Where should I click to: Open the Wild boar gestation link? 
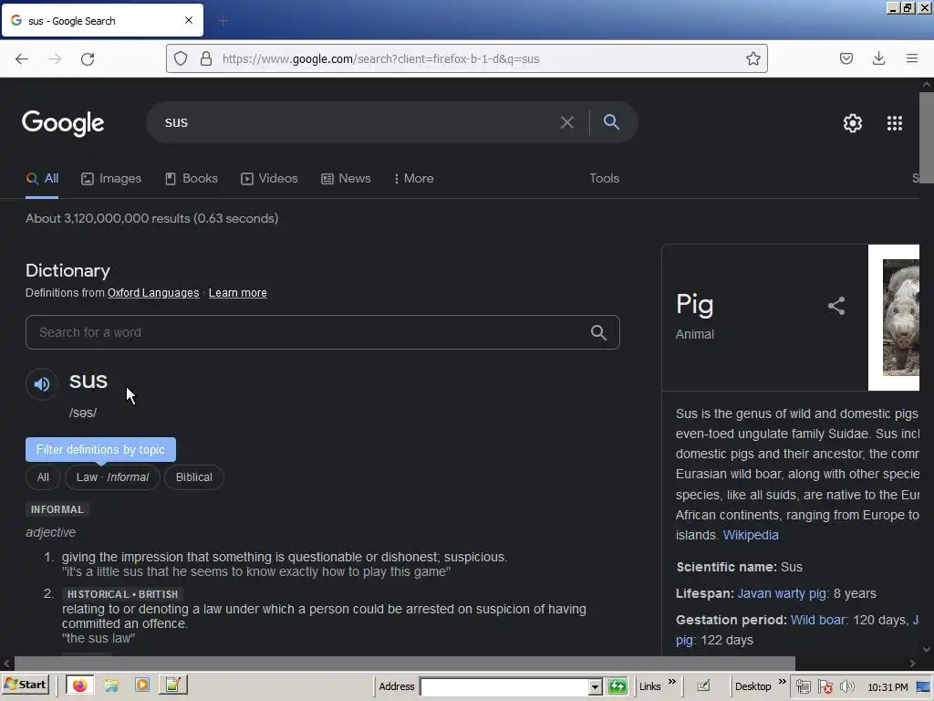(818, 620)
